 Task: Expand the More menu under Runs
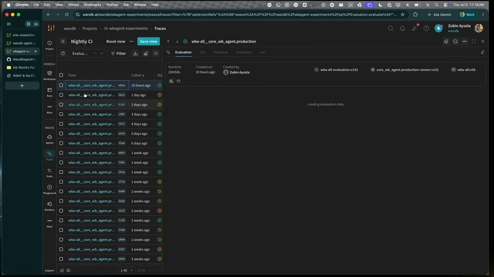(x=49, y=109)
